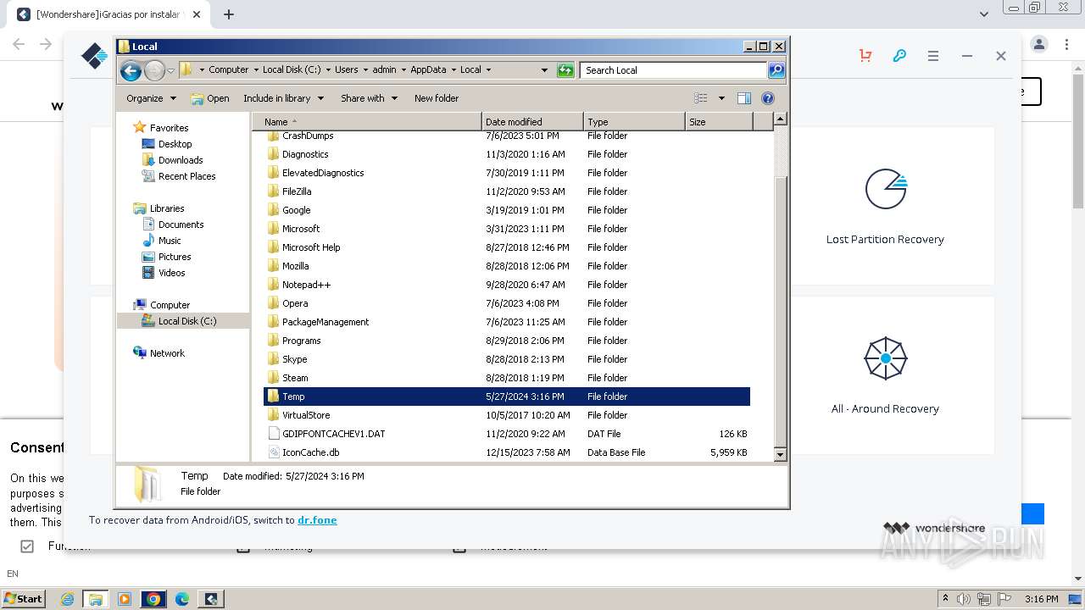
Task: Select the Notepad++ folder
Action: point(507,285)
